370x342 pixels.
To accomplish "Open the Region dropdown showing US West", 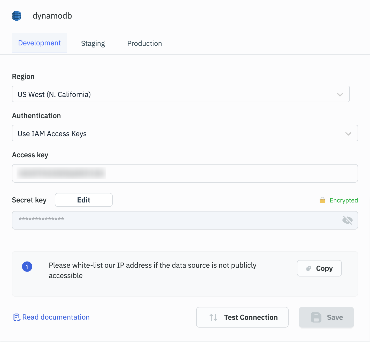I will pos(181,94).
